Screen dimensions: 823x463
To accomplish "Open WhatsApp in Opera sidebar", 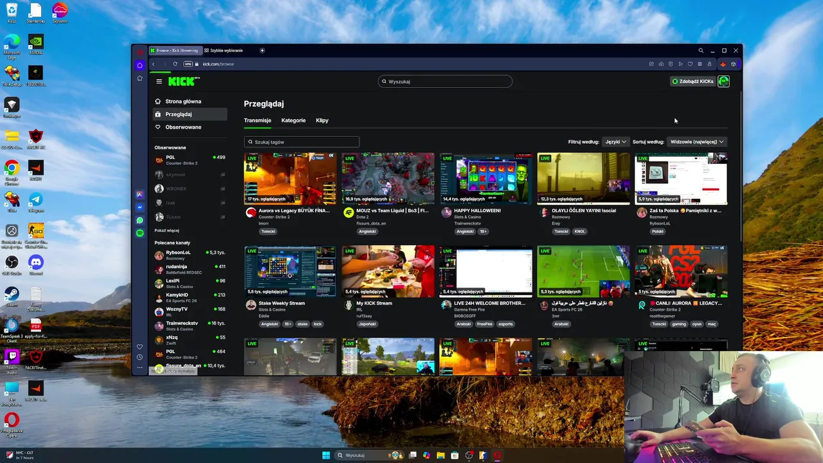I will click(140, 220).
